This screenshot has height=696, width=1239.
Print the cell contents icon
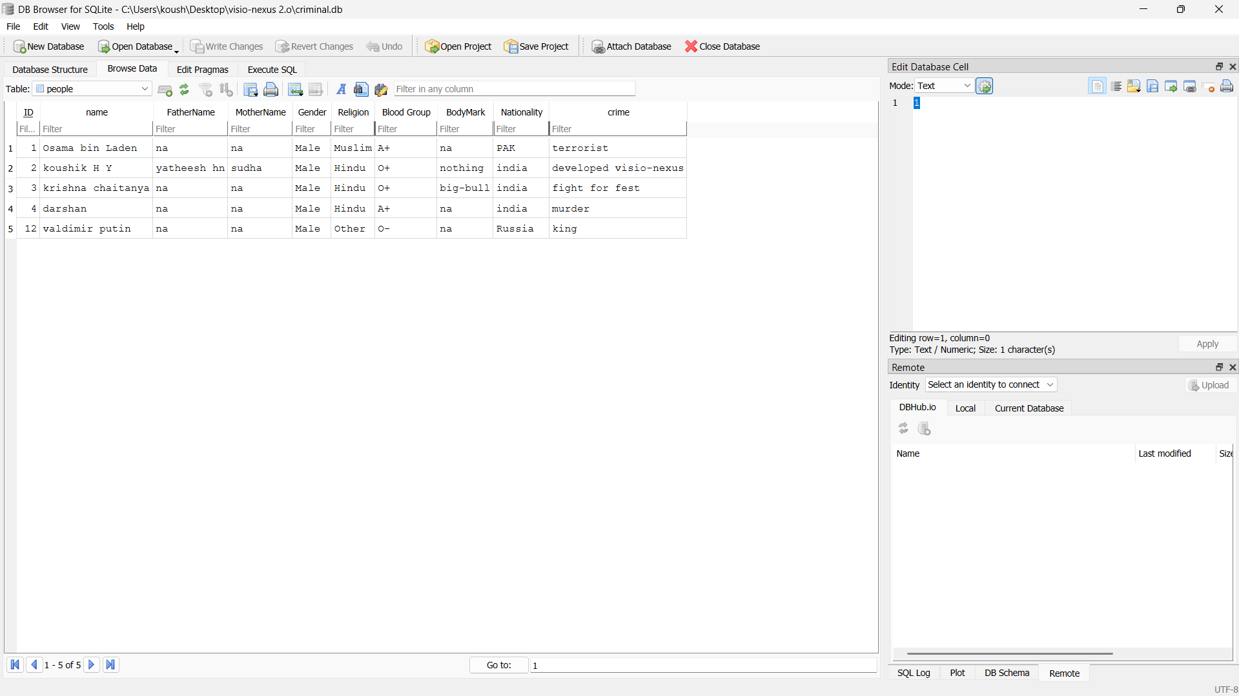tap(1227, 86)
